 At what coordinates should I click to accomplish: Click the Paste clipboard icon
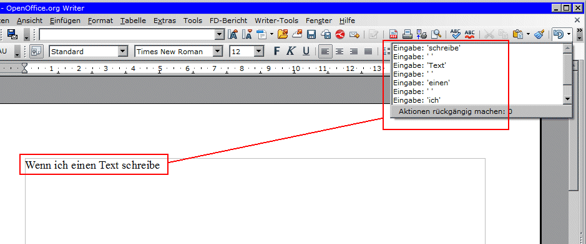point(517,35)
